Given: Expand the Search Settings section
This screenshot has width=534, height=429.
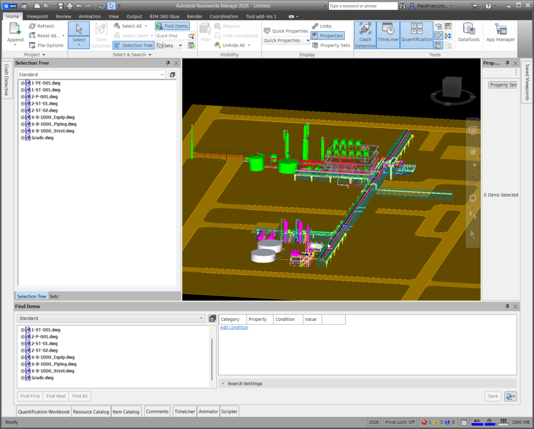Looking at the screenshot, I should click(223, 384).
